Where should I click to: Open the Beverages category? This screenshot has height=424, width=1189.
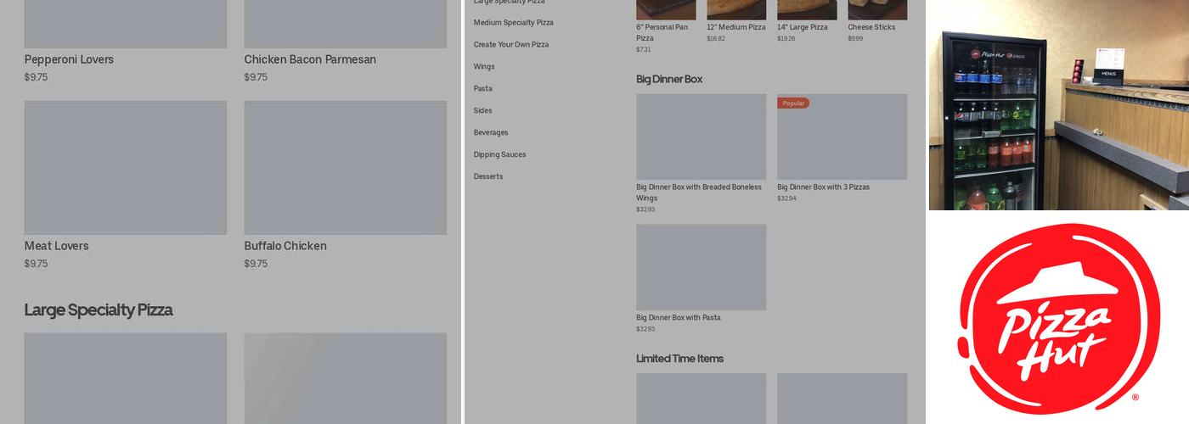pos(491,133)
